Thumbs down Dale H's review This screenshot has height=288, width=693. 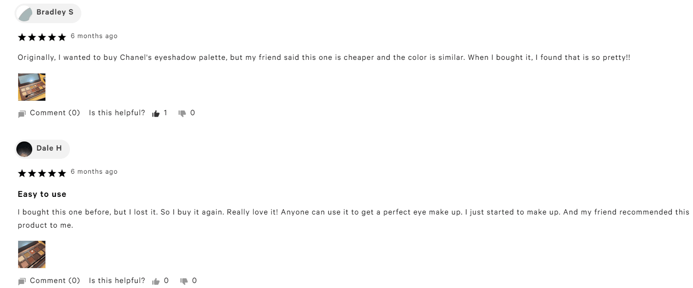pyautogui.click(x=184, y=281)
